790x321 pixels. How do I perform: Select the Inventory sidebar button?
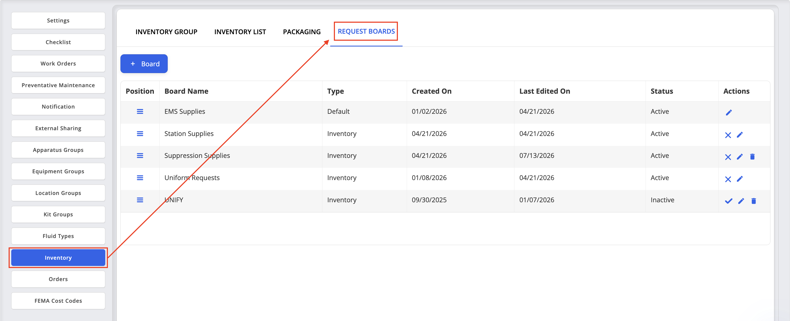58,258
